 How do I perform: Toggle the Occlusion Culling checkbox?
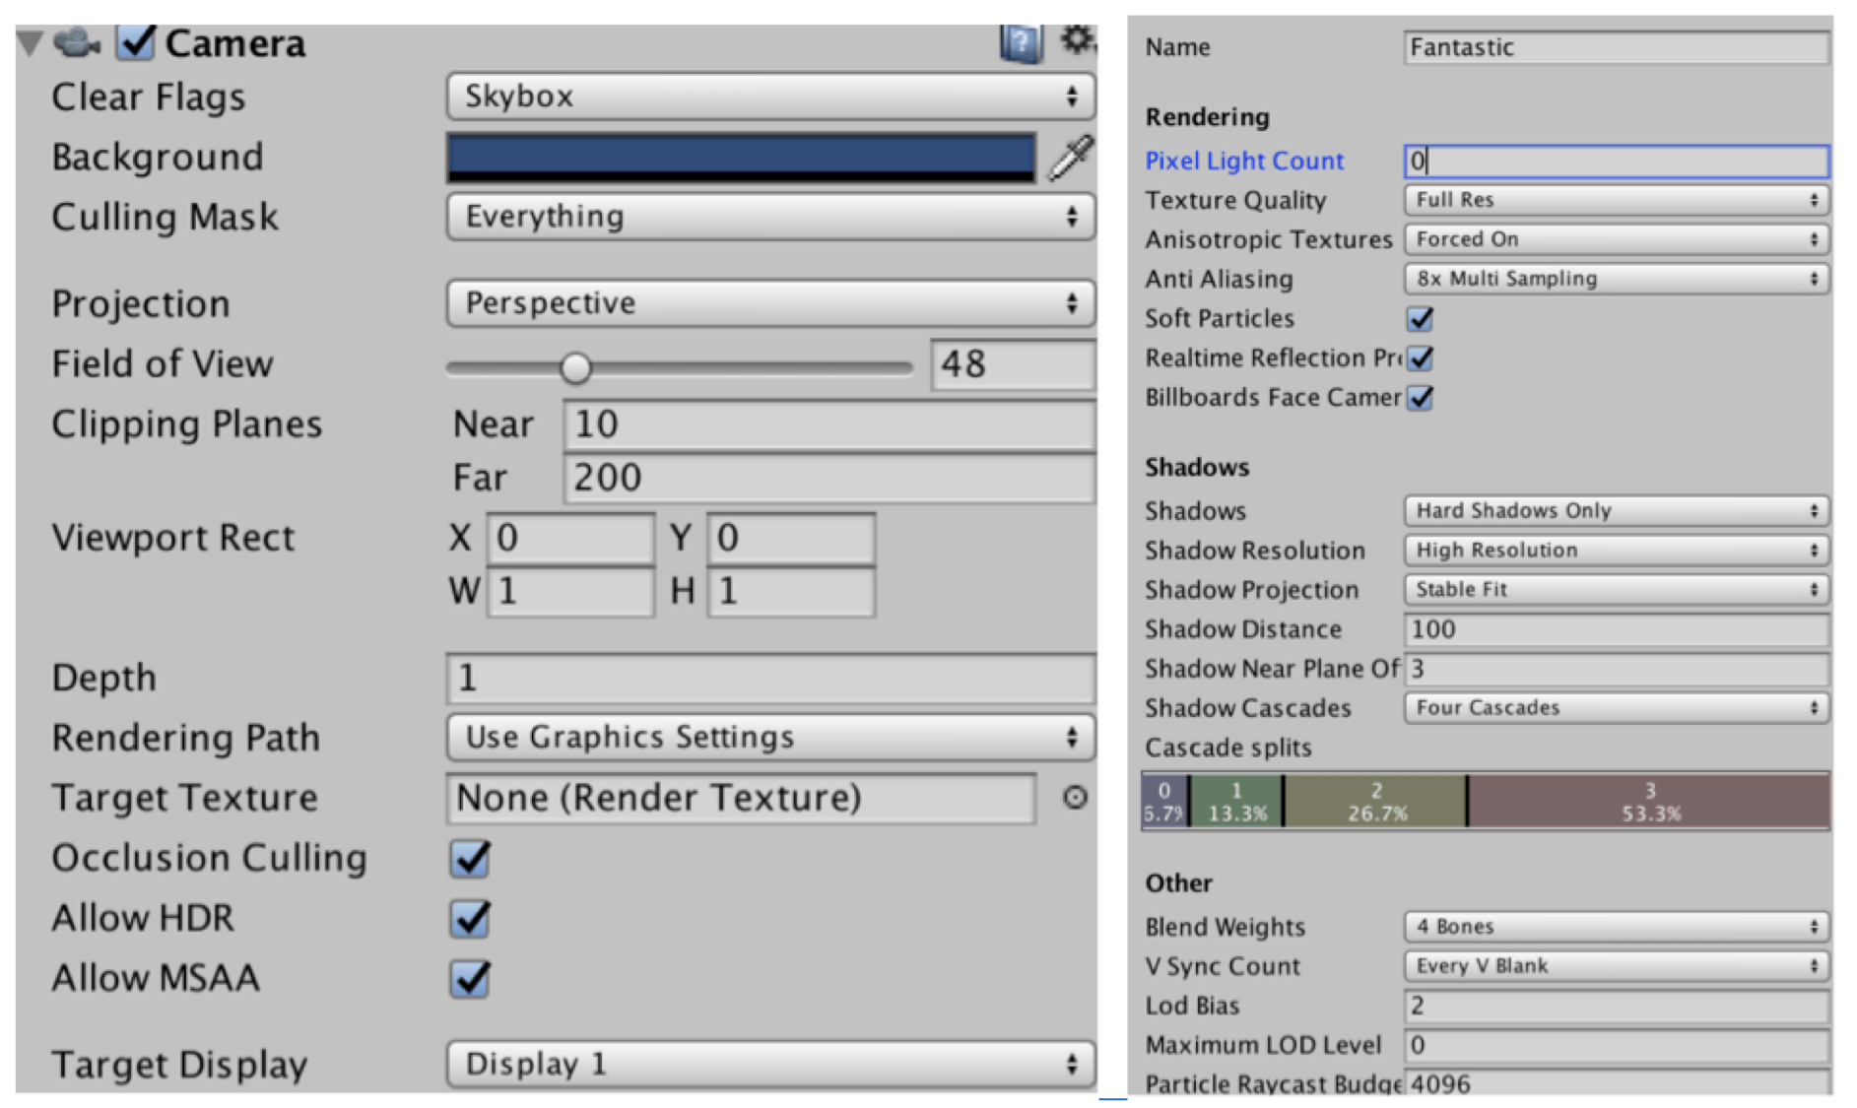coord(471,859)
